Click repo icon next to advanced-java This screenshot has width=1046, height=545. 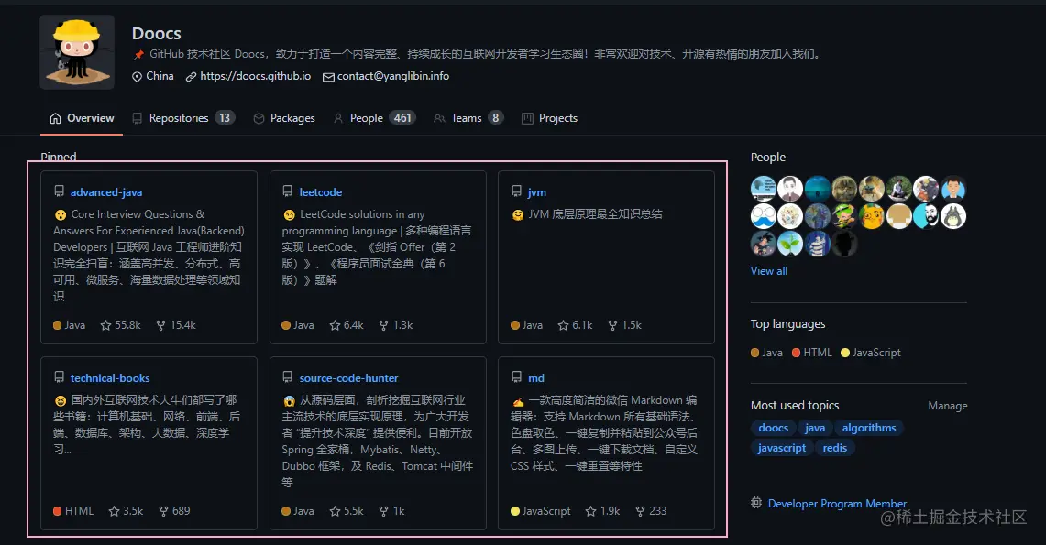59,191
